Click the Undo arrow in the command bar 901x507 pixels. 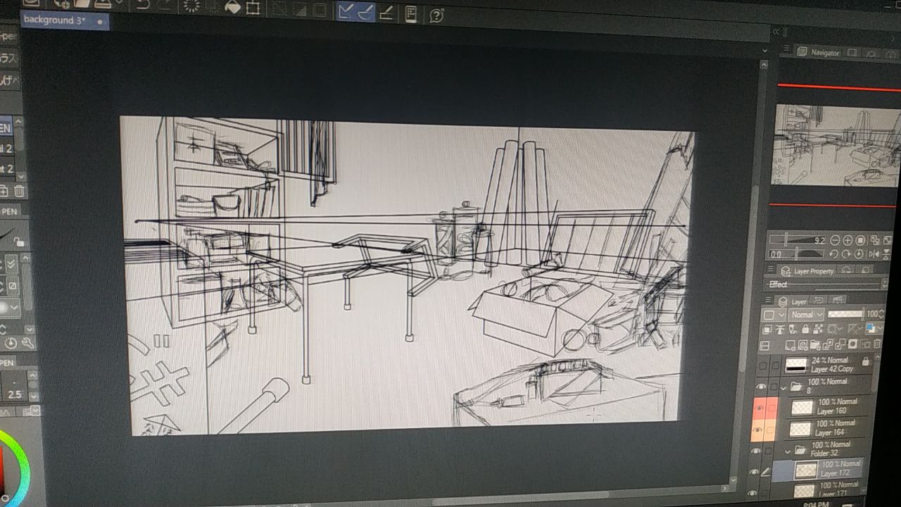(x=142, y=6)
